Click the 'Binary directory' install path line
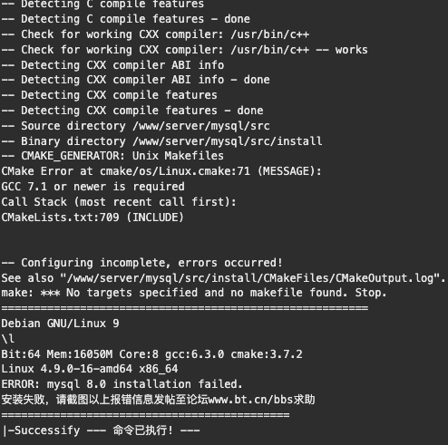Viewport: 448px width, 445px height. 161,141
